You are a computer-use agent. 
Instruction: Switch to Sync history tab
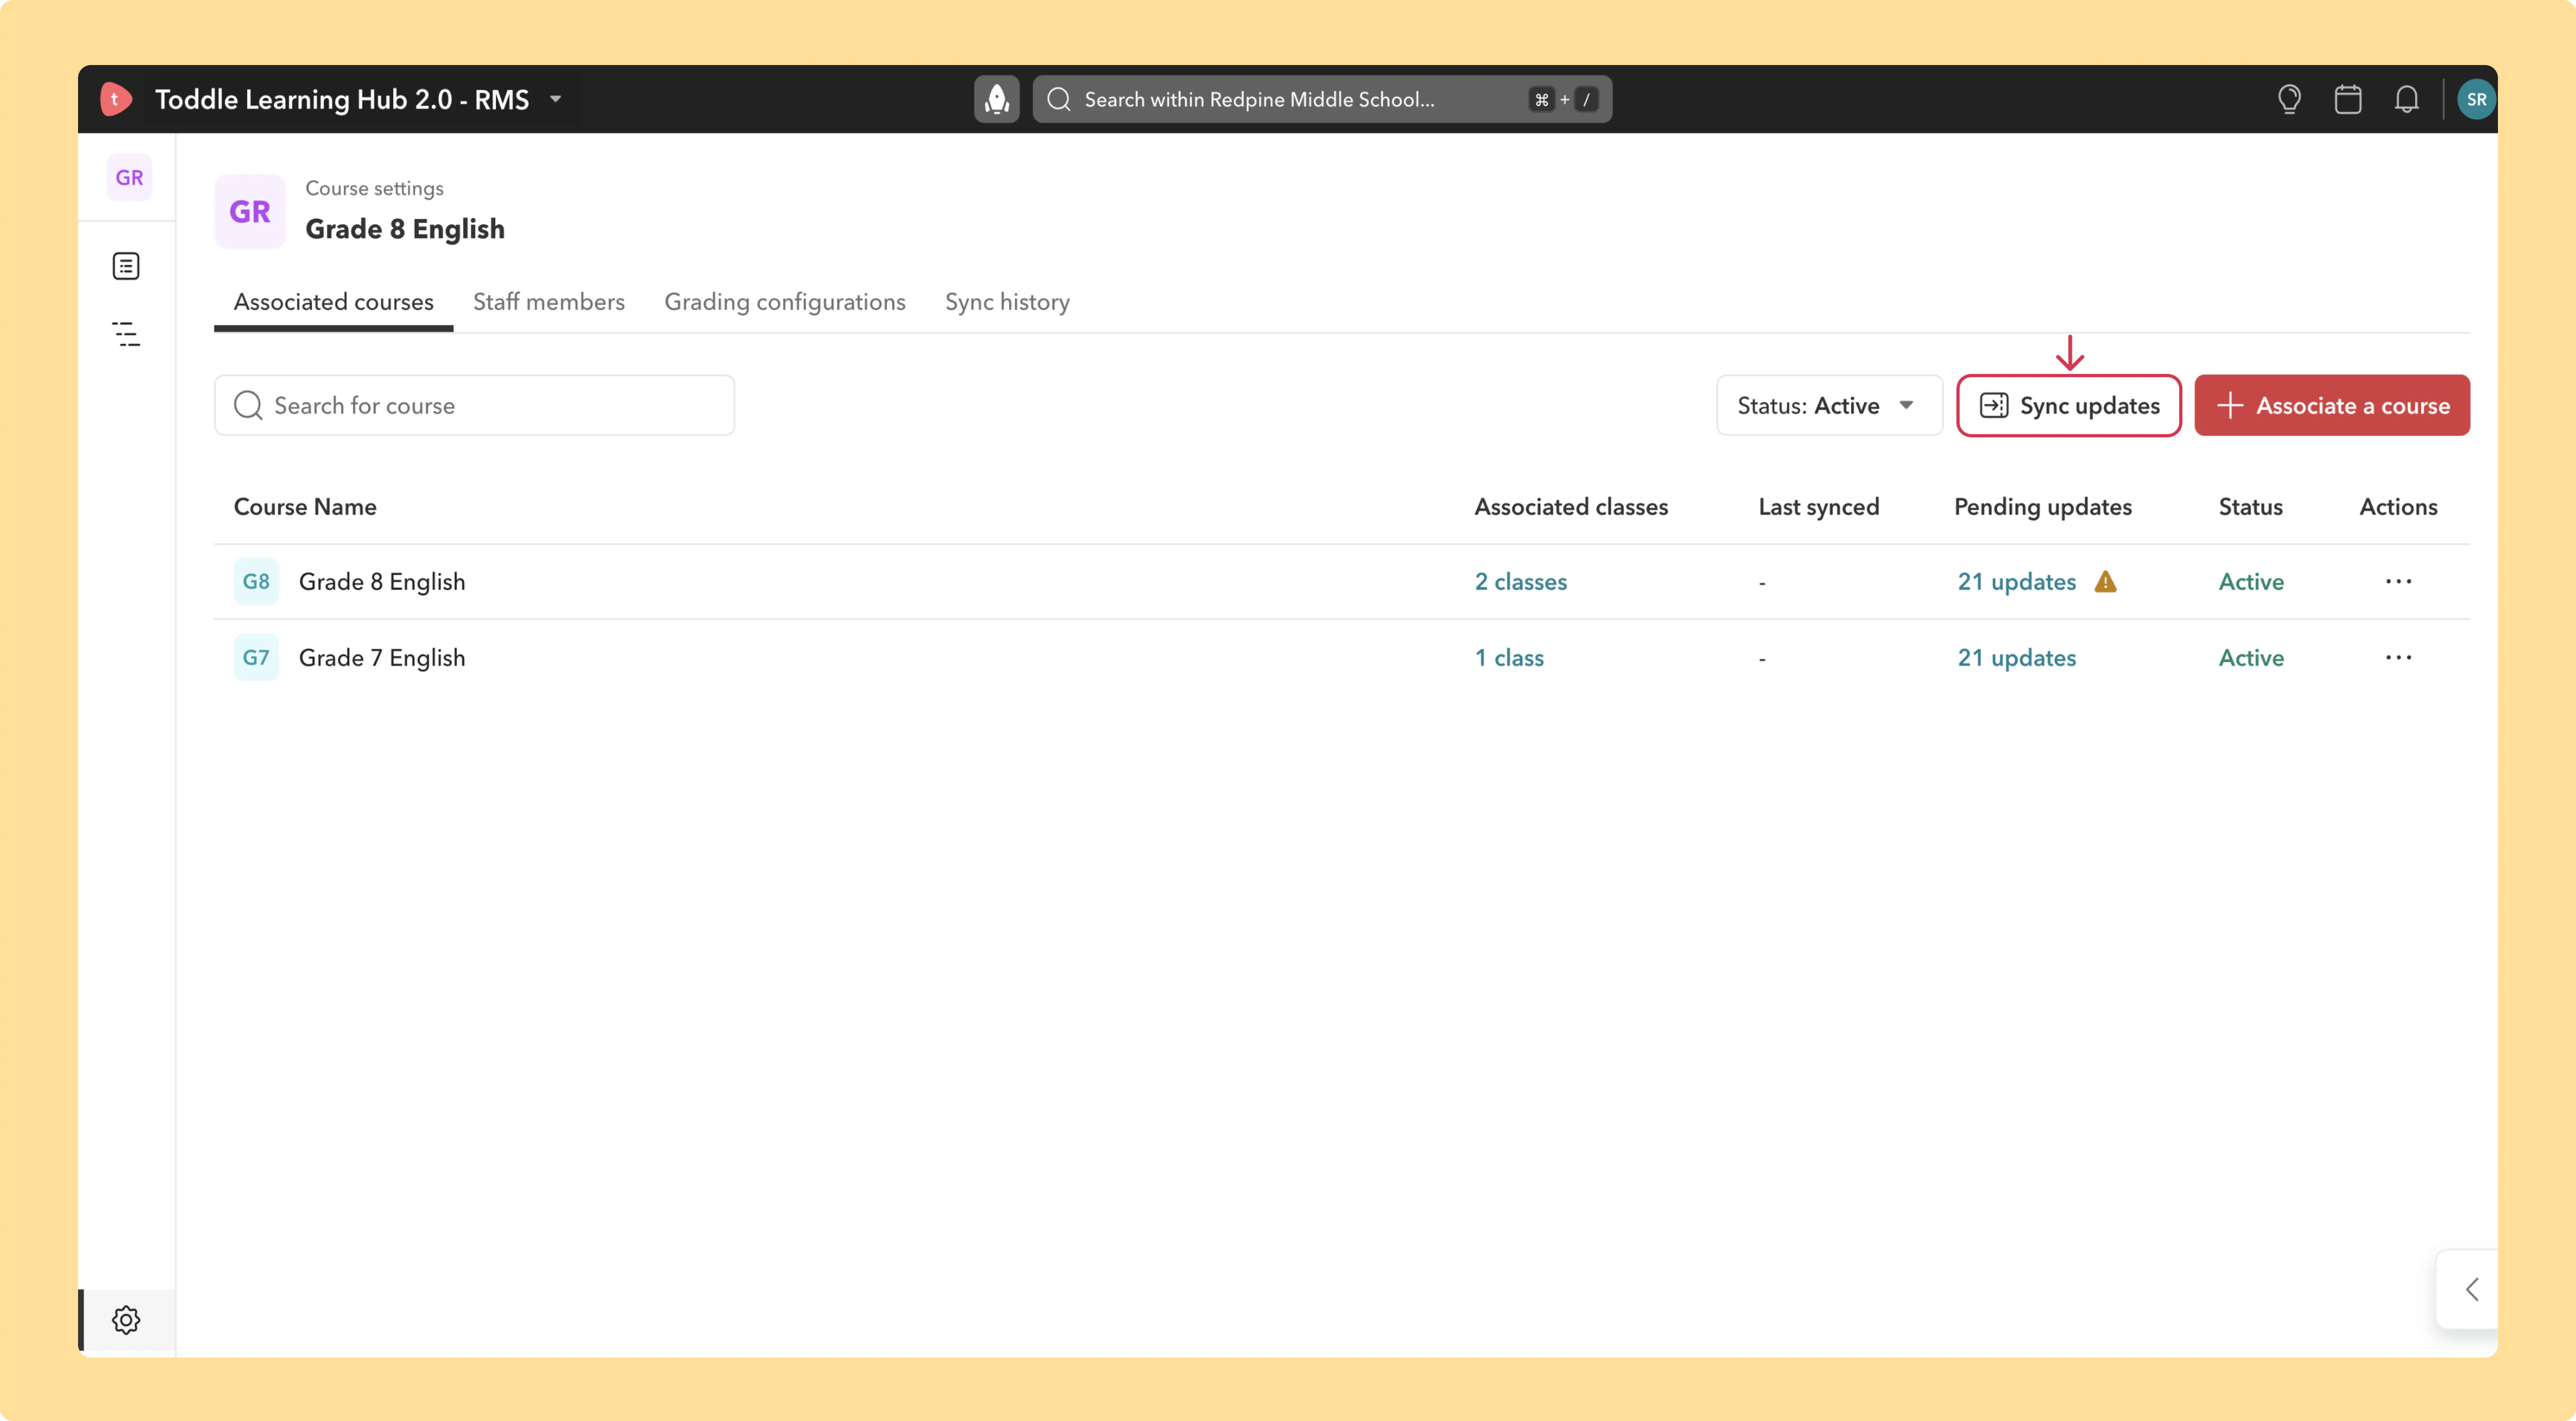[x=1007, y=302]
